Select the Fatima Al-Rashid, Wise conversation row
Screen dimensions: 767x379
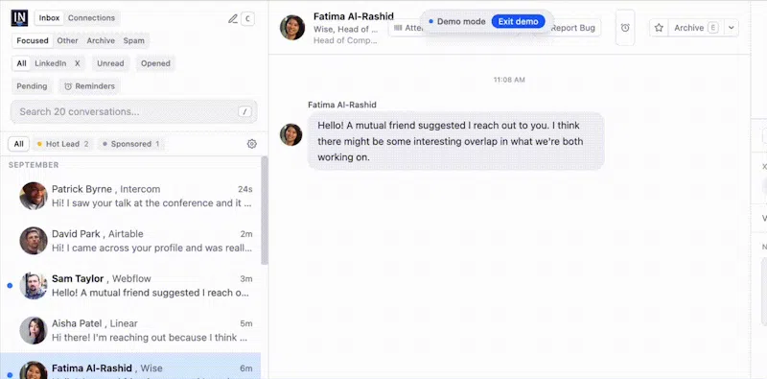tap(130, 367)
